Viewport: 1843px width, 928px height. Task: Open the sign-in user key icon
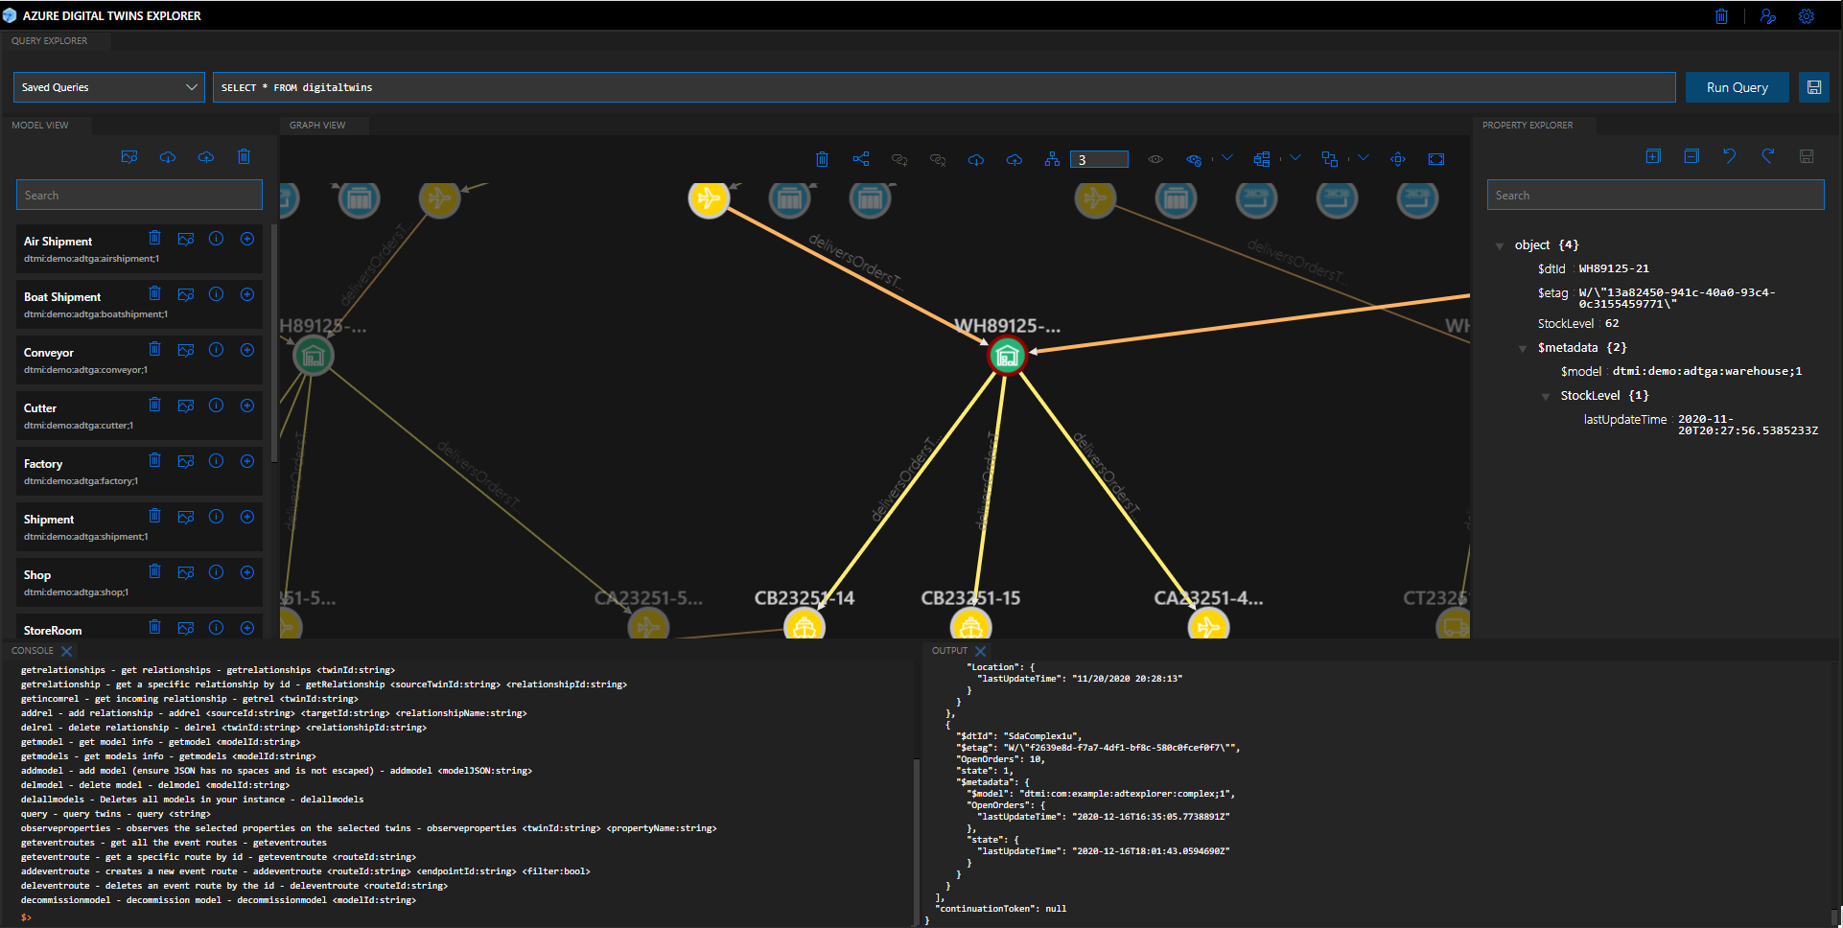[x=1768, y=16]
